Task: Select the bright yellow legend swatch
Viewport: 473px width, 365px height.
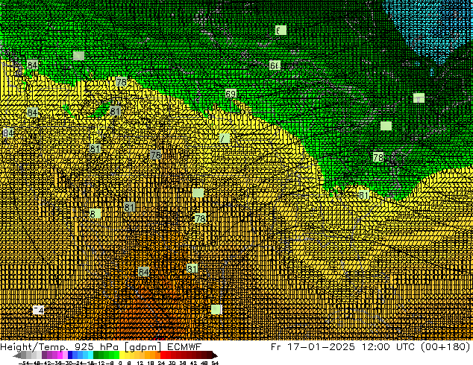Action: (x=122, y=355)
